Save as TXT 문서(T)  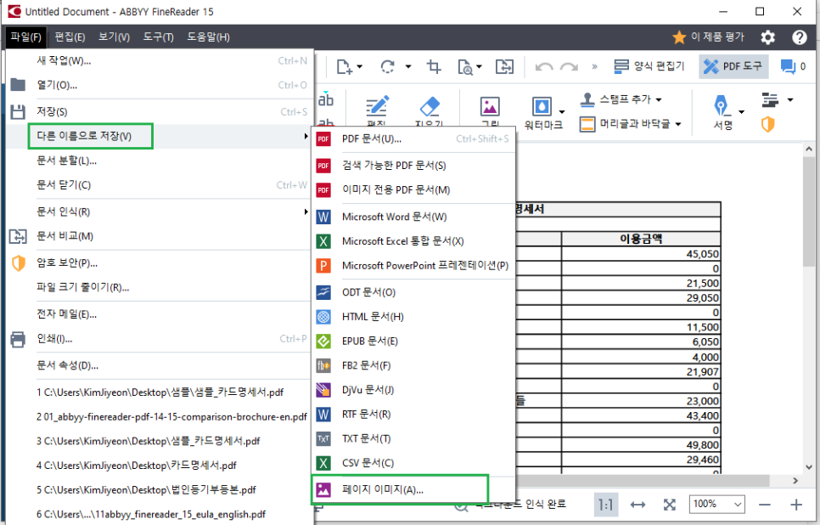pyautogui.click(x=413, y=438)
